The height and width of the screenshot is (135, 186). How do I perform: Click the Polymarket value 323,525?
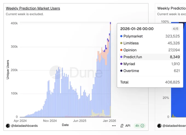point(173,36)
